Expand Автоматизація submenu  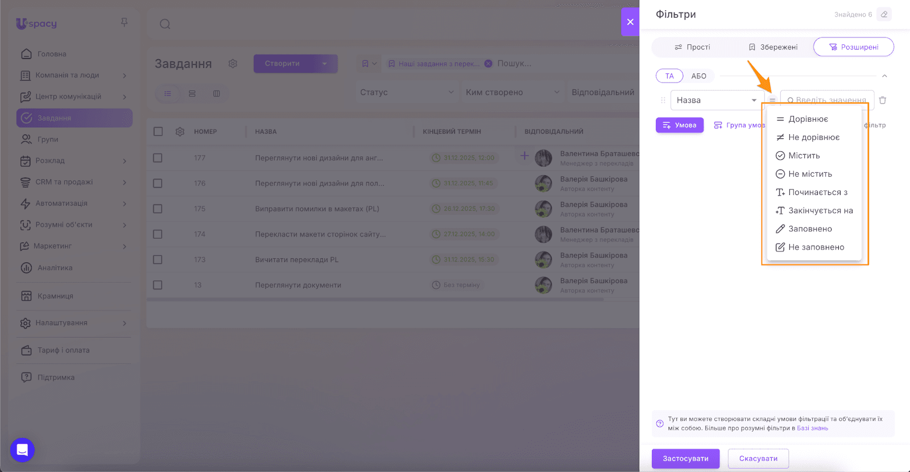coord(125,204)
